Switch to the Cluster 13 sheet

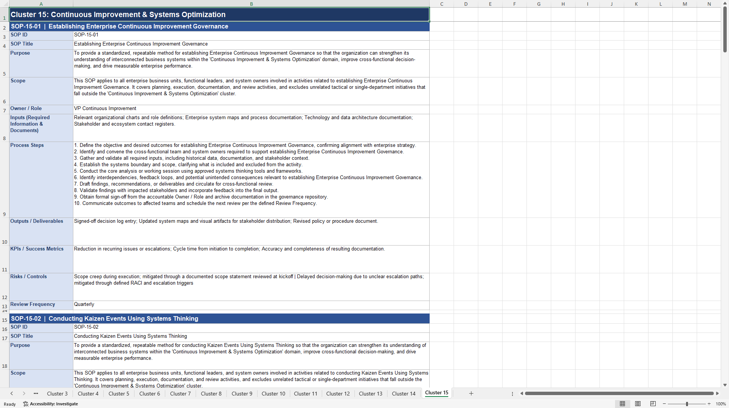[371, 394]
